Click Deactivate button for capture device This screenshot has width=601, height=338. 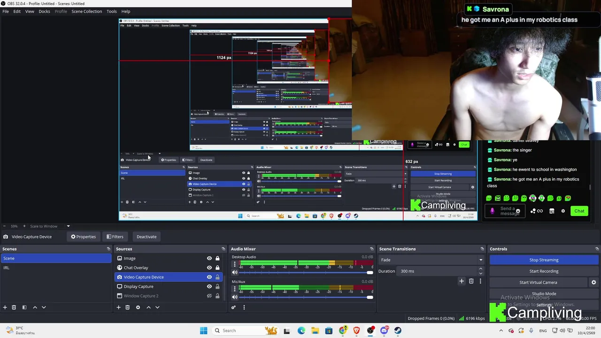click(x=146, y=237)
